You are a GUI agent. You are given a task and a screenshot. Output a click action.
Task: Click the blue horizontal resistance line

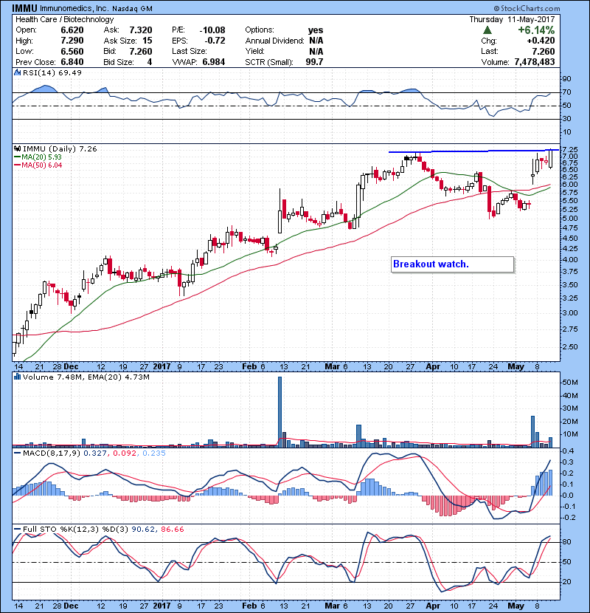[473, 151]
